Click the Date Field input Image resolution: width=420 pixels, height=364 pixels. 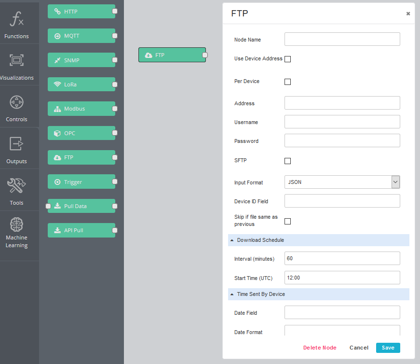pyautogui.click(x=342, y=312)
